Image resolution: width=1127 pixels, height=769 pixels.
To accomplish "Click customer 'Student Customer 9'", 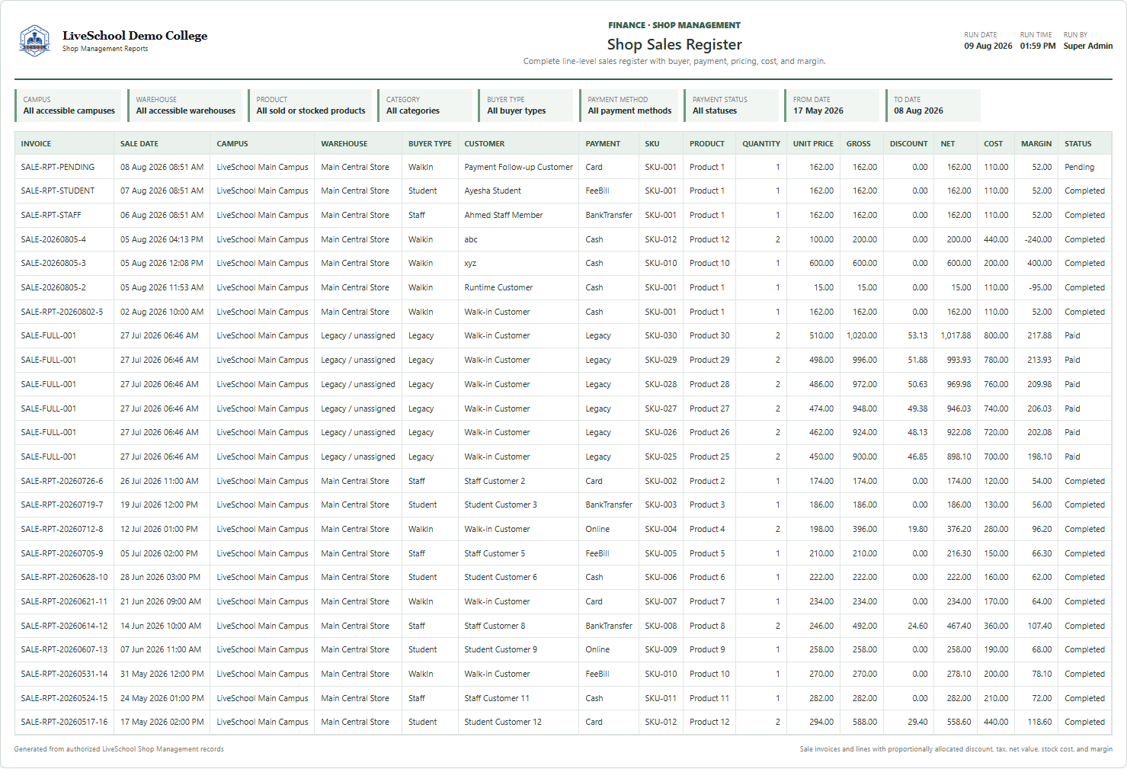I will point(501,649).
